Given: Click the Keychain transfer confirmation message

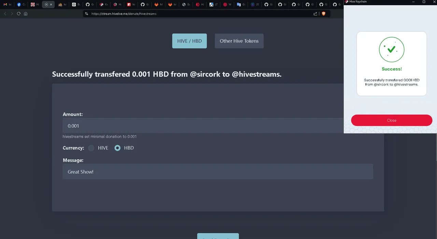Looking at the screenshot, I should point(392,82).
